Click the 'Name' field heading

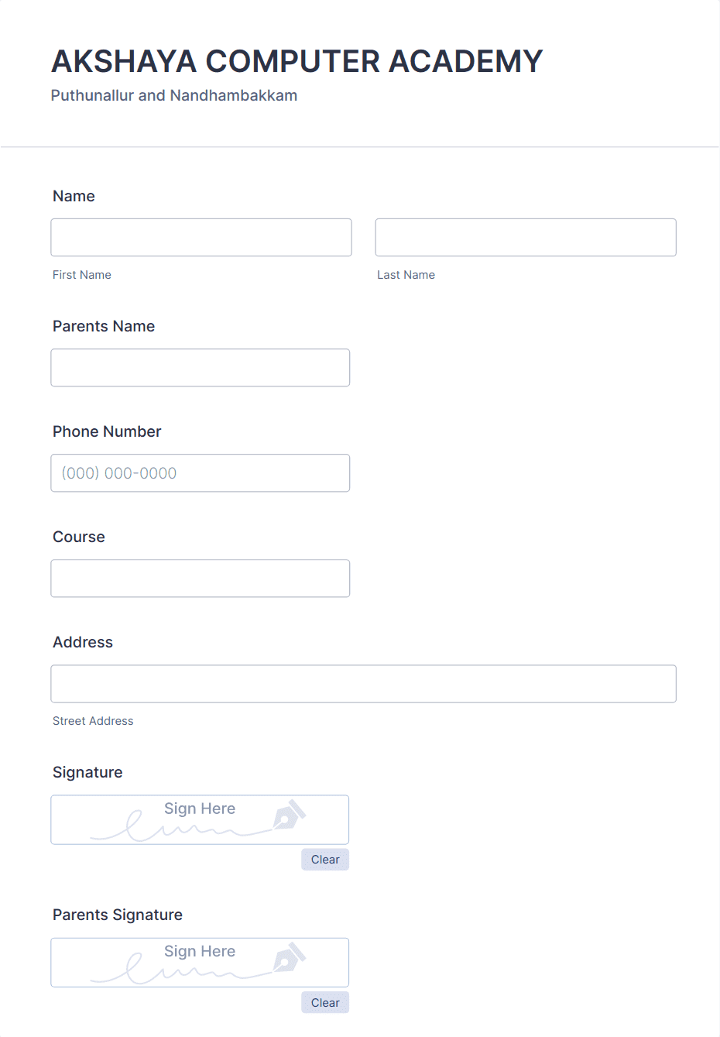pos(74,196)
